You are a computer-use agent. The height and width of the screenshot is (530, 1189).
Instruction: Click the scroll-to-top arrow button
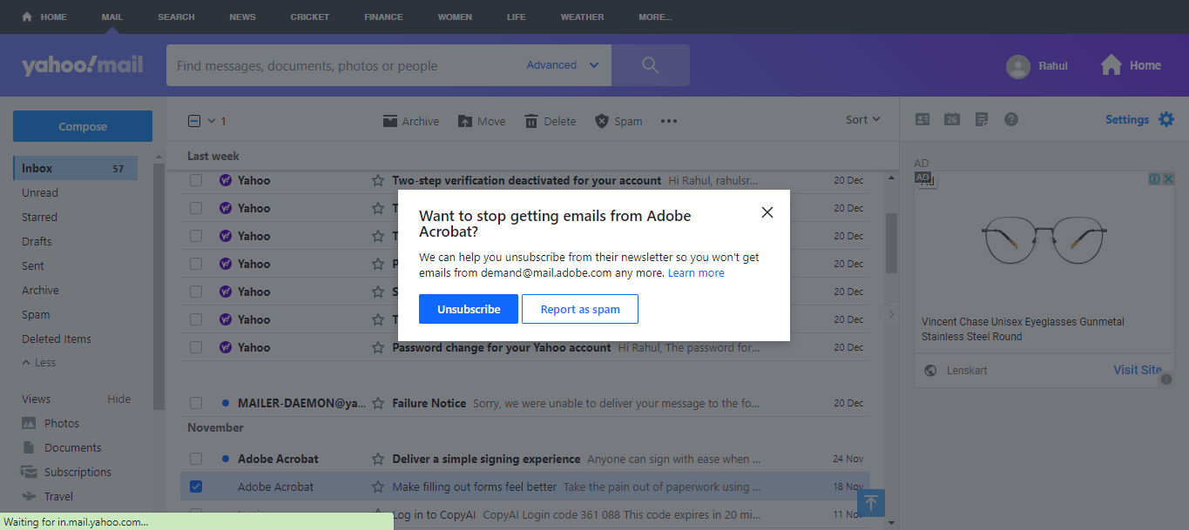871,502
